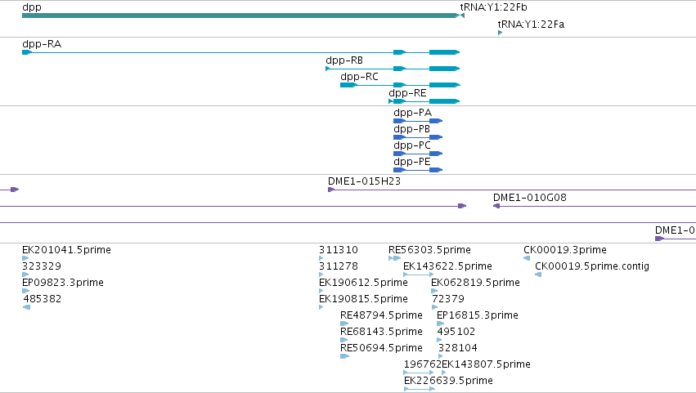This screenshot has height=393, width=696.
Task: Click the dpp-PE protein label
Action: coord(412,162)
